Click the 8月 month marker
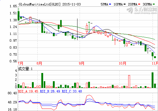This screenshot has height=111, width=158. [x=39, y=64]
